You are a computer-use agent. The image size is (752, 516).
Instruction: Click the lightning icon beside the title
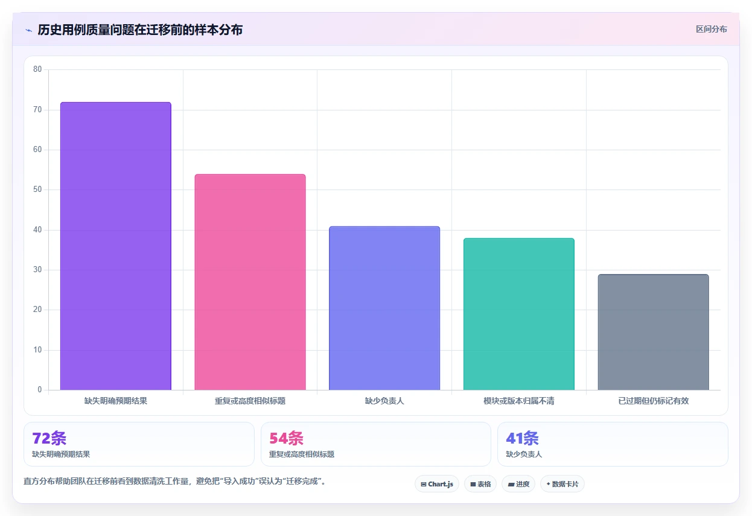point(29,30)
